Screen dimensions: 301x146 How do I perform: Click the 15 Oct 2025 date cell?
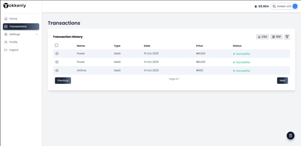tap(151, 54)
